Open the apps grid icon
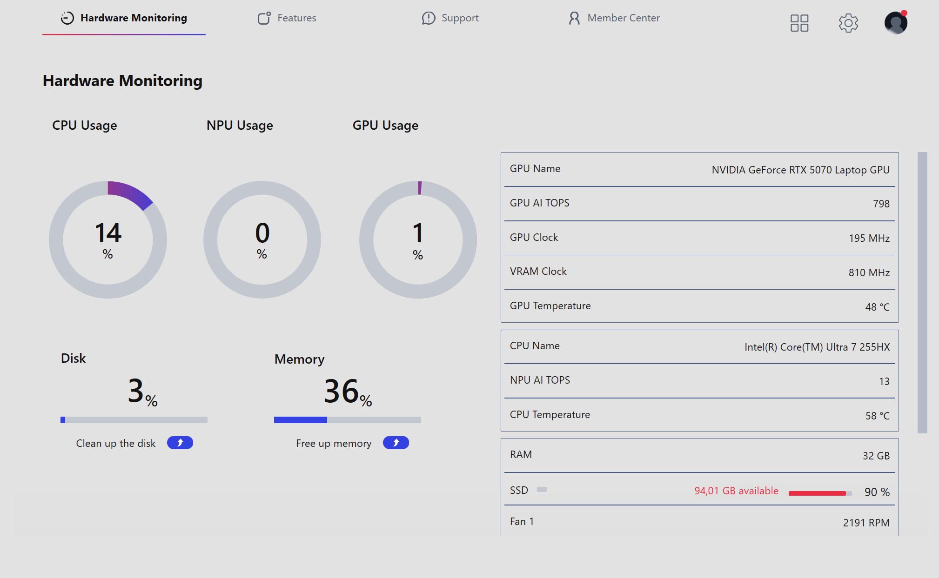This screenshot has height=578, width=939. coord(799,23)
